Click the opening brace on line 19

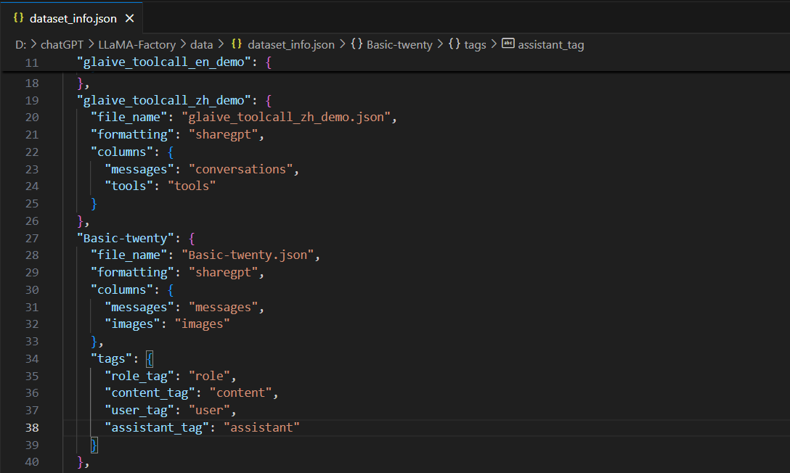[x=269, y=100]
